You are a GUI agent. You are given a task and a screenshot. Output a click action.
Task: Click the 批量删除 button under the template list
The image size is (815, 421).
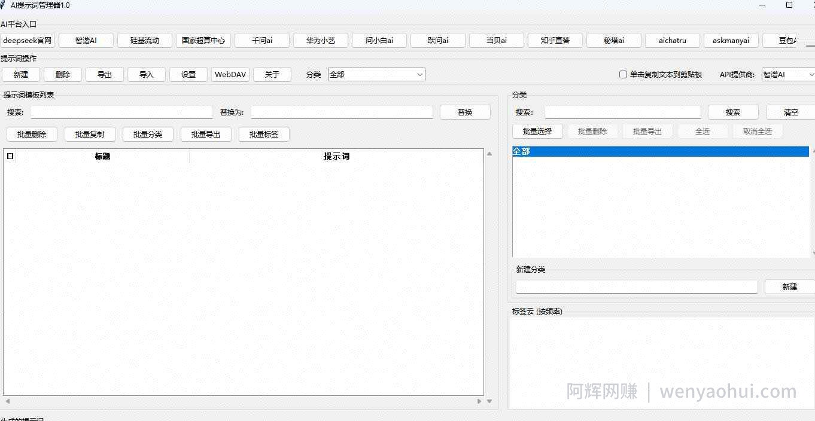click(32, 135)
